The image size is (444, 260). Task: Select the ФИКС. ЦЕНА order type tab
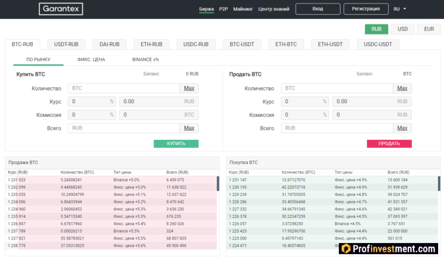pyautogui.click(x=91, y=60)
